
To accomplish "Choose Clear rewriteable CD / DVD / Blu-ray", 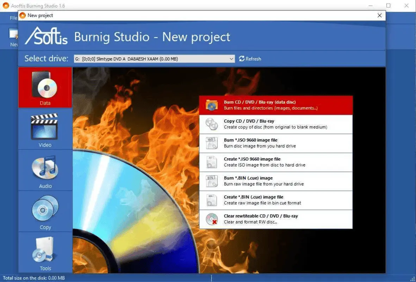I will pyautogui.click(x=276, y=219).
